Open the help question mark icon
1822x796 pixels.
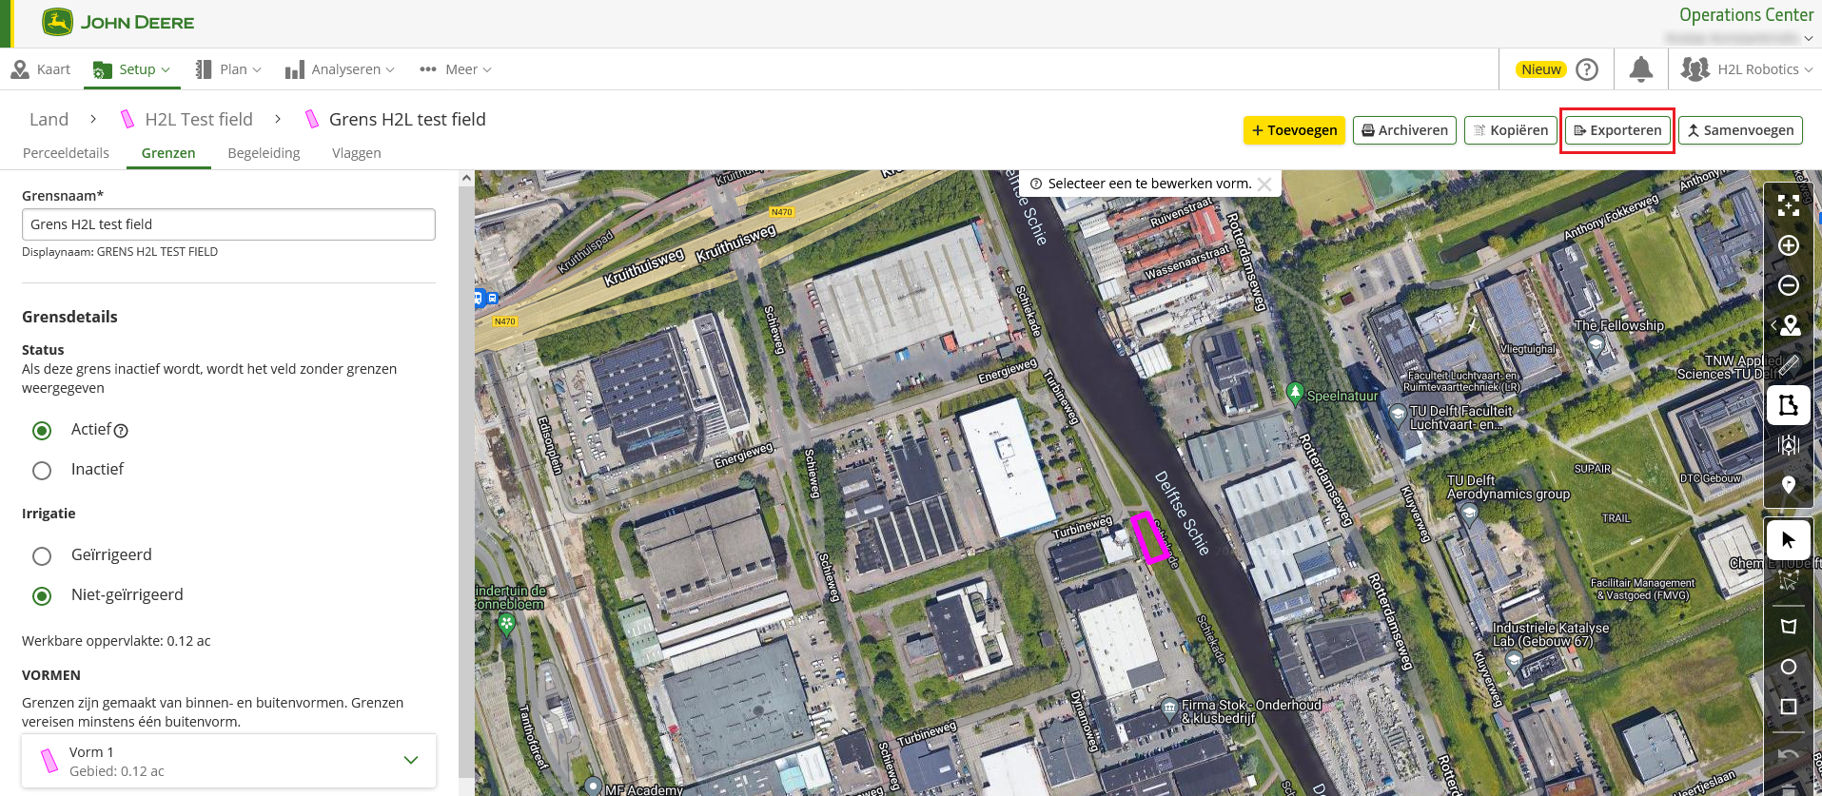(1586, 69)
